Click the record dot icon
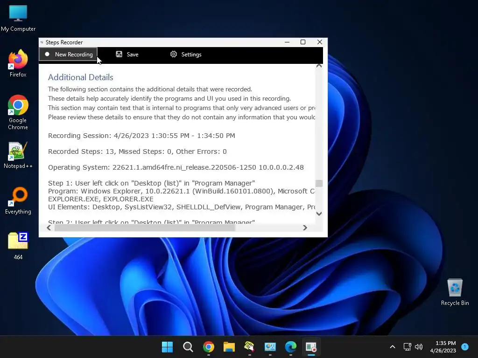 [x=47, y=54]
